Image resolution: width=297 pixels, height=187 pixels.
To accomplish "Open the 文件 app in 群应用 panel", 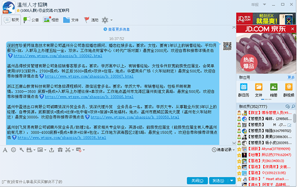I will 258,90.
